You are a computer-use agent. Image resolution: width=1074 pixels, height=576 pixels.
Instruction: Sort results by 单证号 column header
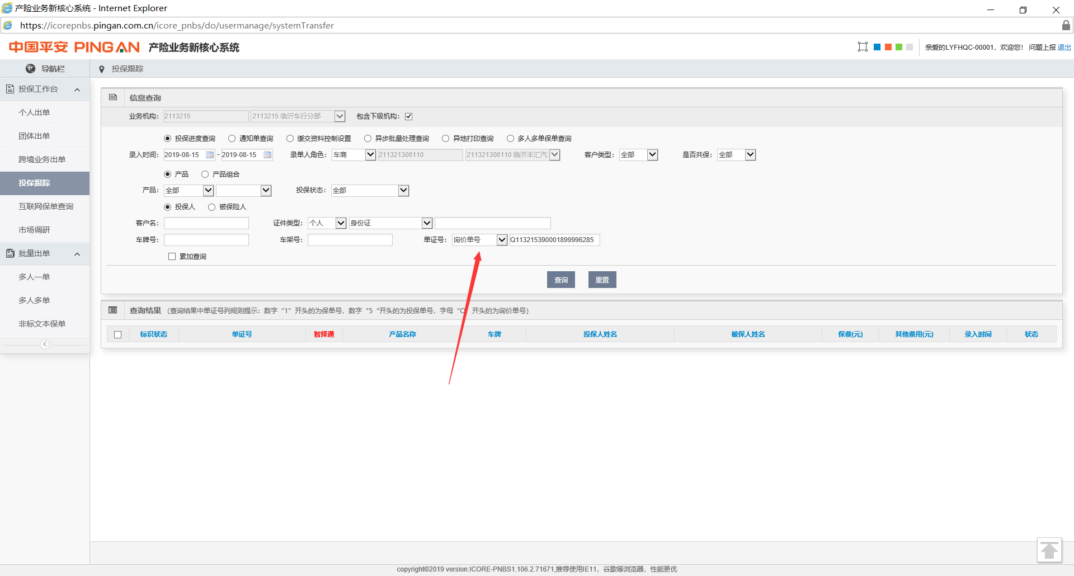[242, 334]
